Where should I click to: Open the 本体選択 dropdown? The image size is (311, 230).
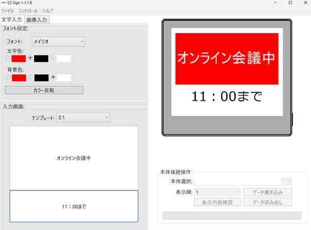(x=243, y=181)
